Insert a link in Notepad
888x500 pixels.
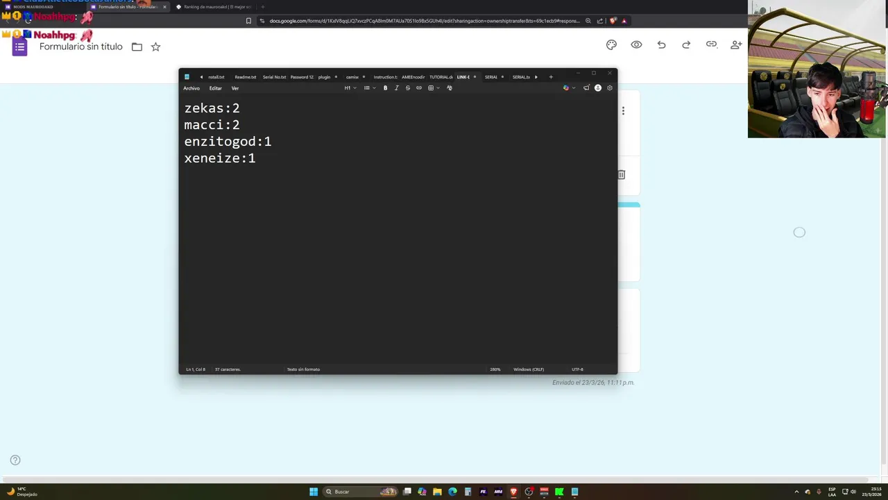(x=418, y=88)
